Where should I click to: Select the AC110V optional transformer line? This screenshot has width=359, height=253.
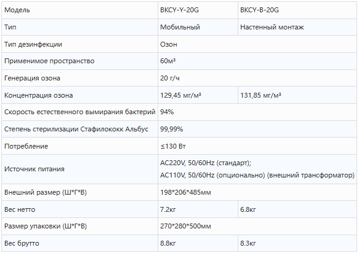click(x=257, y=175)
